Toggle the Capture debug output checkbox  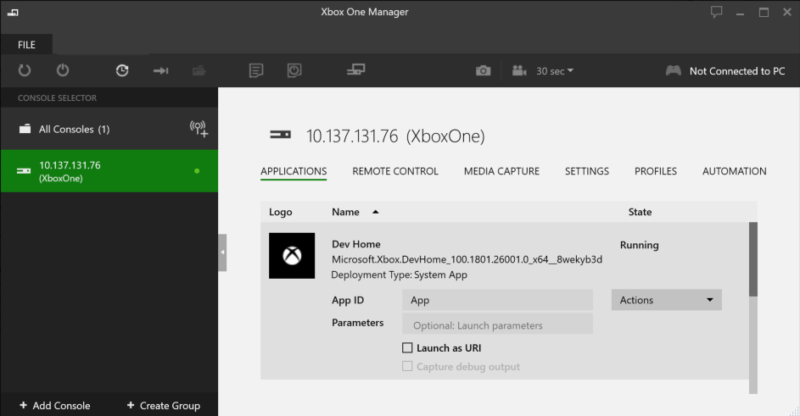click(407, 366)
